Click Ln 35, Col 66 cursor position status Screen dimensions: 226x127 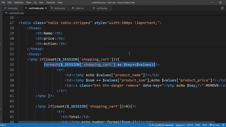[161, 125]
